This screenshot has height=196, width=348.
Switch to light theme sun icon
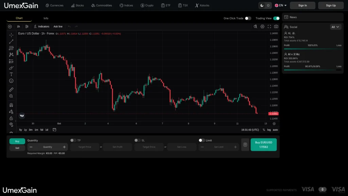268,5
